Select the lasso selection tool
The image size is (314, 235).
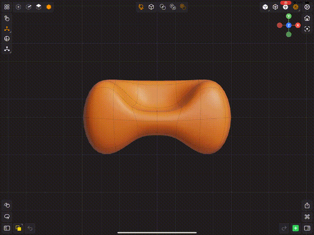(x=7, y=216)
